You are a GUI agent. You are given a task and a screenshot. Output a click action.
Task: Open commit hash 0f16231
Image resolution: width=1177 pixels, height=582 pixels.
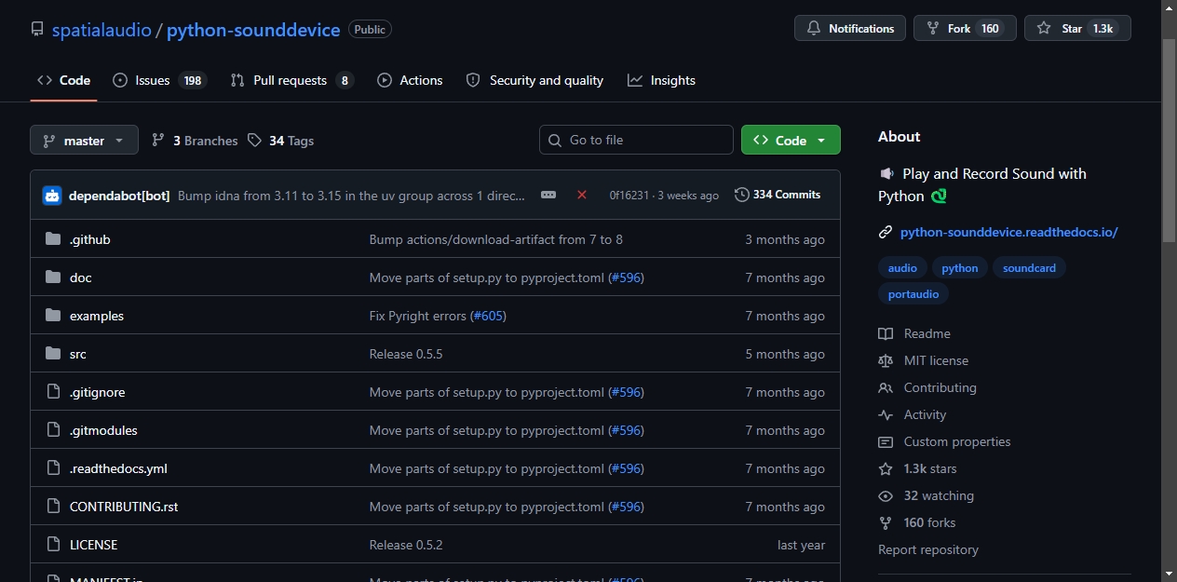(x=630, y=196)
